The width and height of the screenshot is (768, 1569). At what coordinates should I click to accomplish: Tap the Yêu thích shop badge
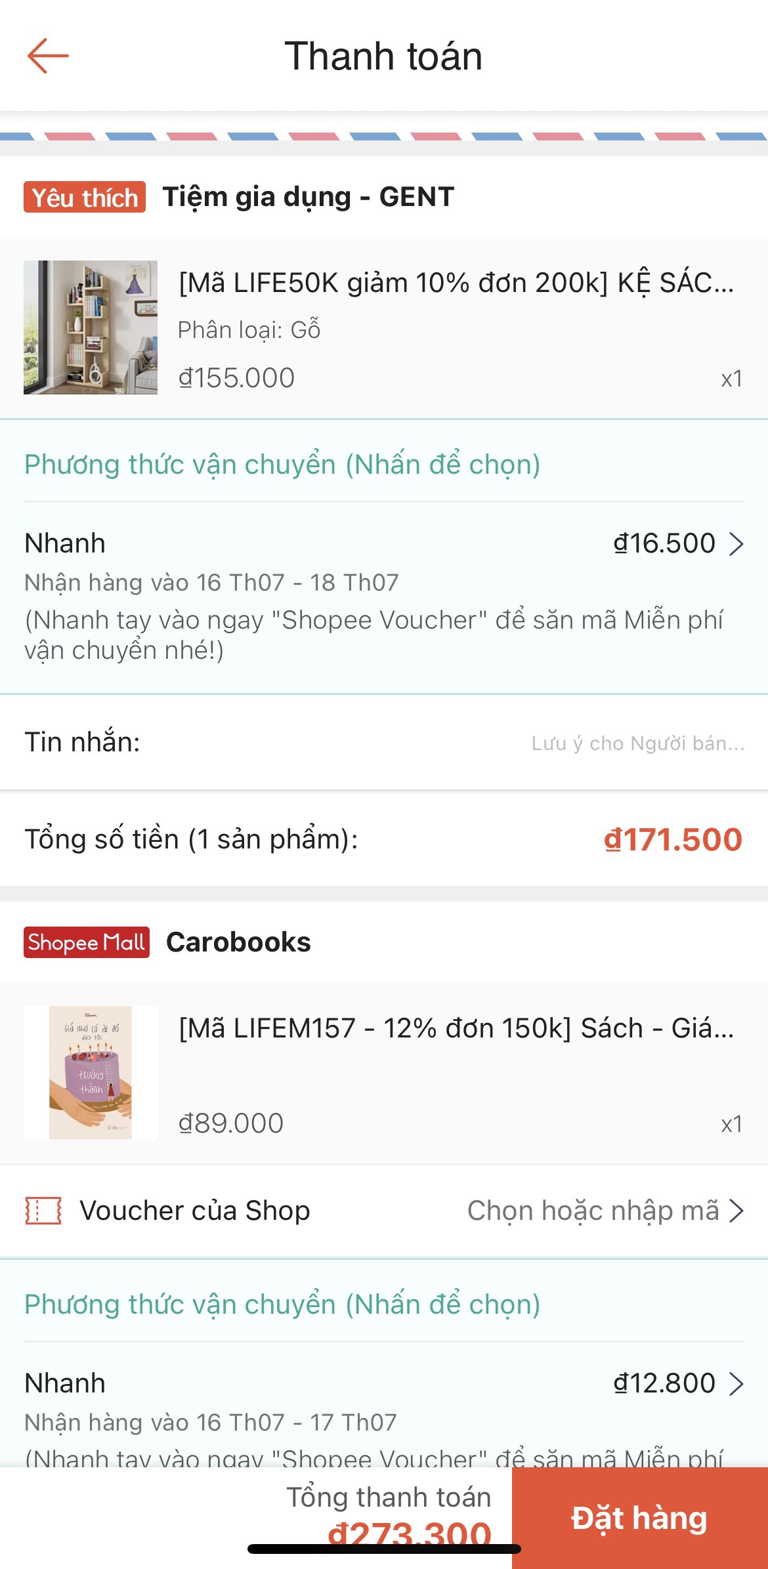click(x=85, y=197)
